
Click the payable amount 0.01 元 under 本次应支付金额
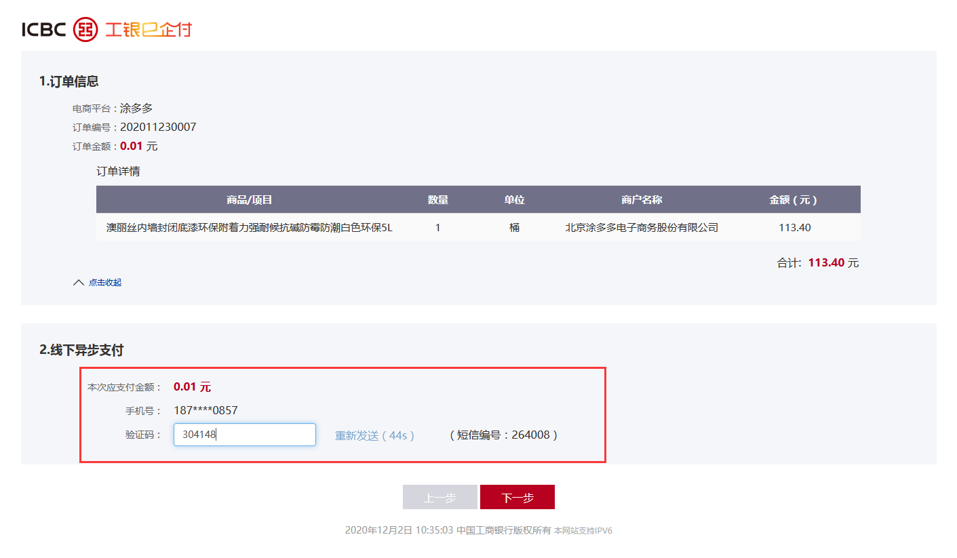point(193,387)
